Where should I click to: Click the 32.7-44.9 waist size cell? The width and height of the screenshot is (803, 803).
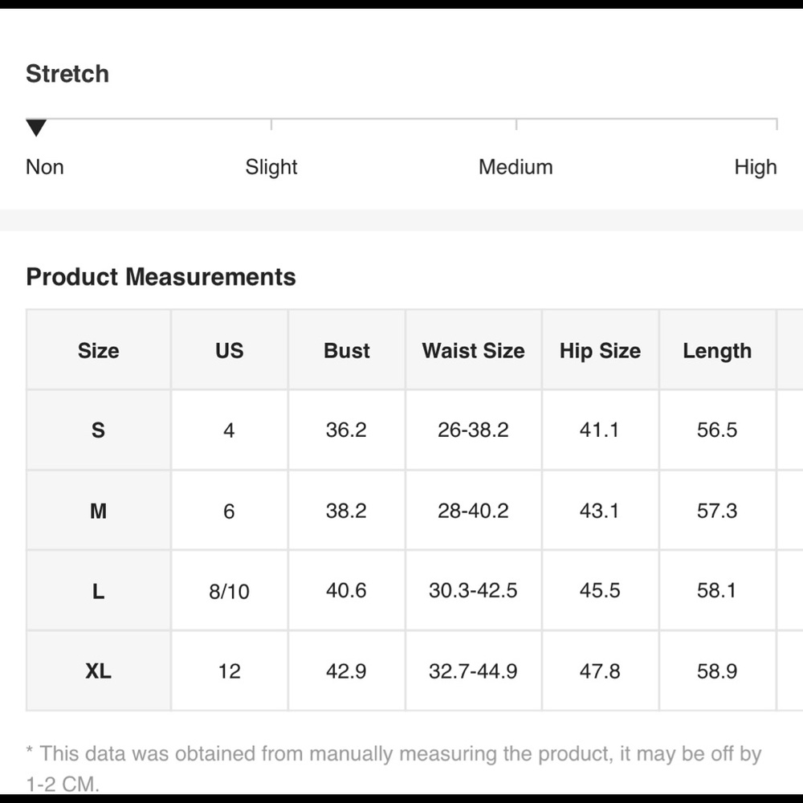pos(474,671)
